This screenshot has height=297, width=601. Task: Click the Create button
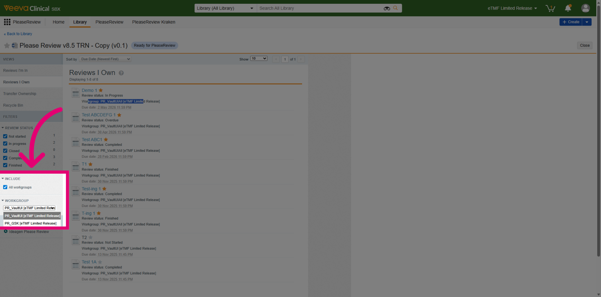(571, 22)
